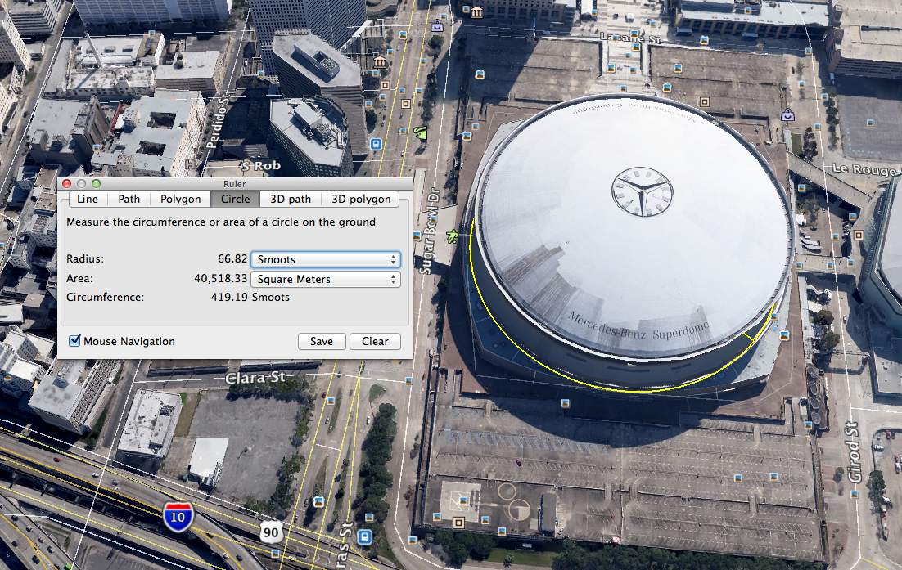This screenshot has height=570, width=902.
Task: Click the blue transit icon near S Rob label
Action: pos(376,145)
